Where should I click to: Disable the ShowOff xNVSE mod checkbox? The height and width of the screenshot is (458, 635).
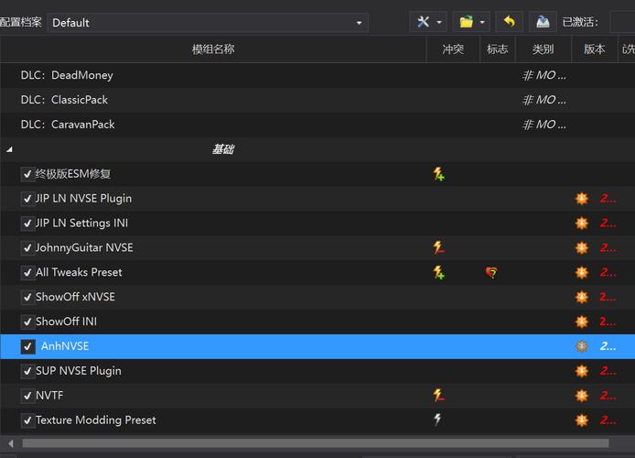click(x=27, y=298)
